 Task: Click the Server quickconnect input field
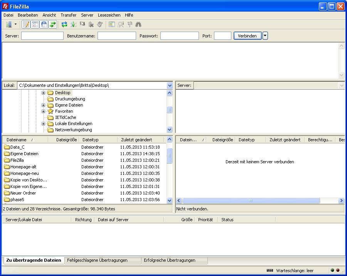pos(42,36)
